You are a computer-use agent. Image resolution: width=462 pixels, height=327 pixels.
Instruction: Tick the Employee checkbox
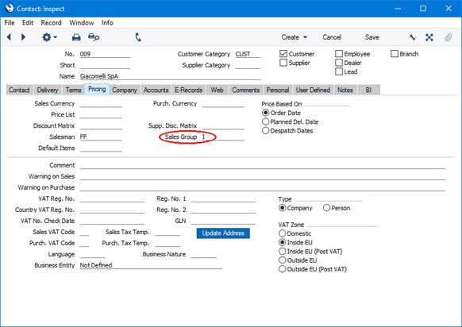tap(339, 54)
